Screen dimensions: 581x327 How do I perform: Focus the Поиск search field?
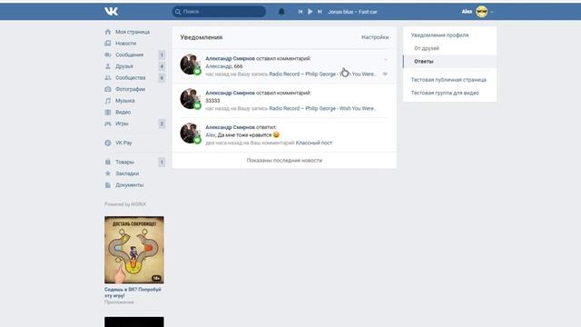tap(219, 12)
